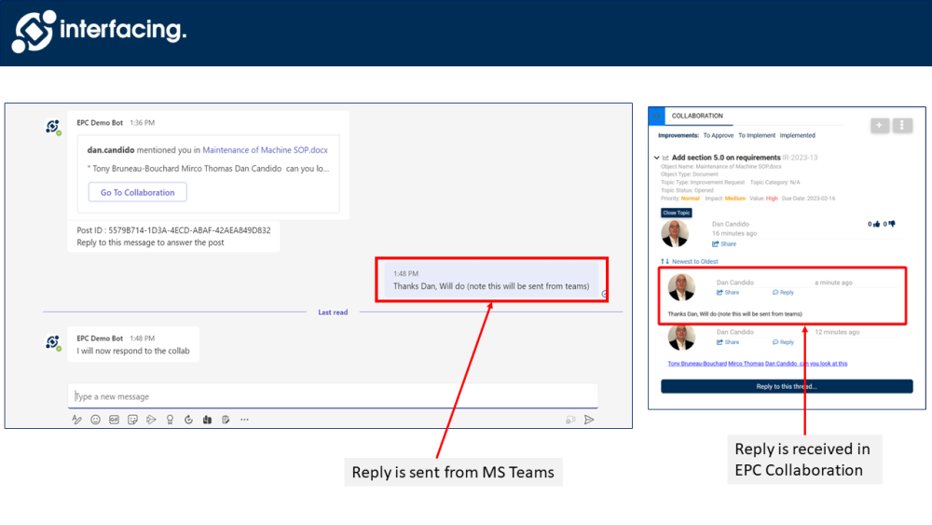The height and width of the screenshot is (525, 932).
Task: Open Maintenance of Machine SOP.docx link
Action: (x=265, y=150)
